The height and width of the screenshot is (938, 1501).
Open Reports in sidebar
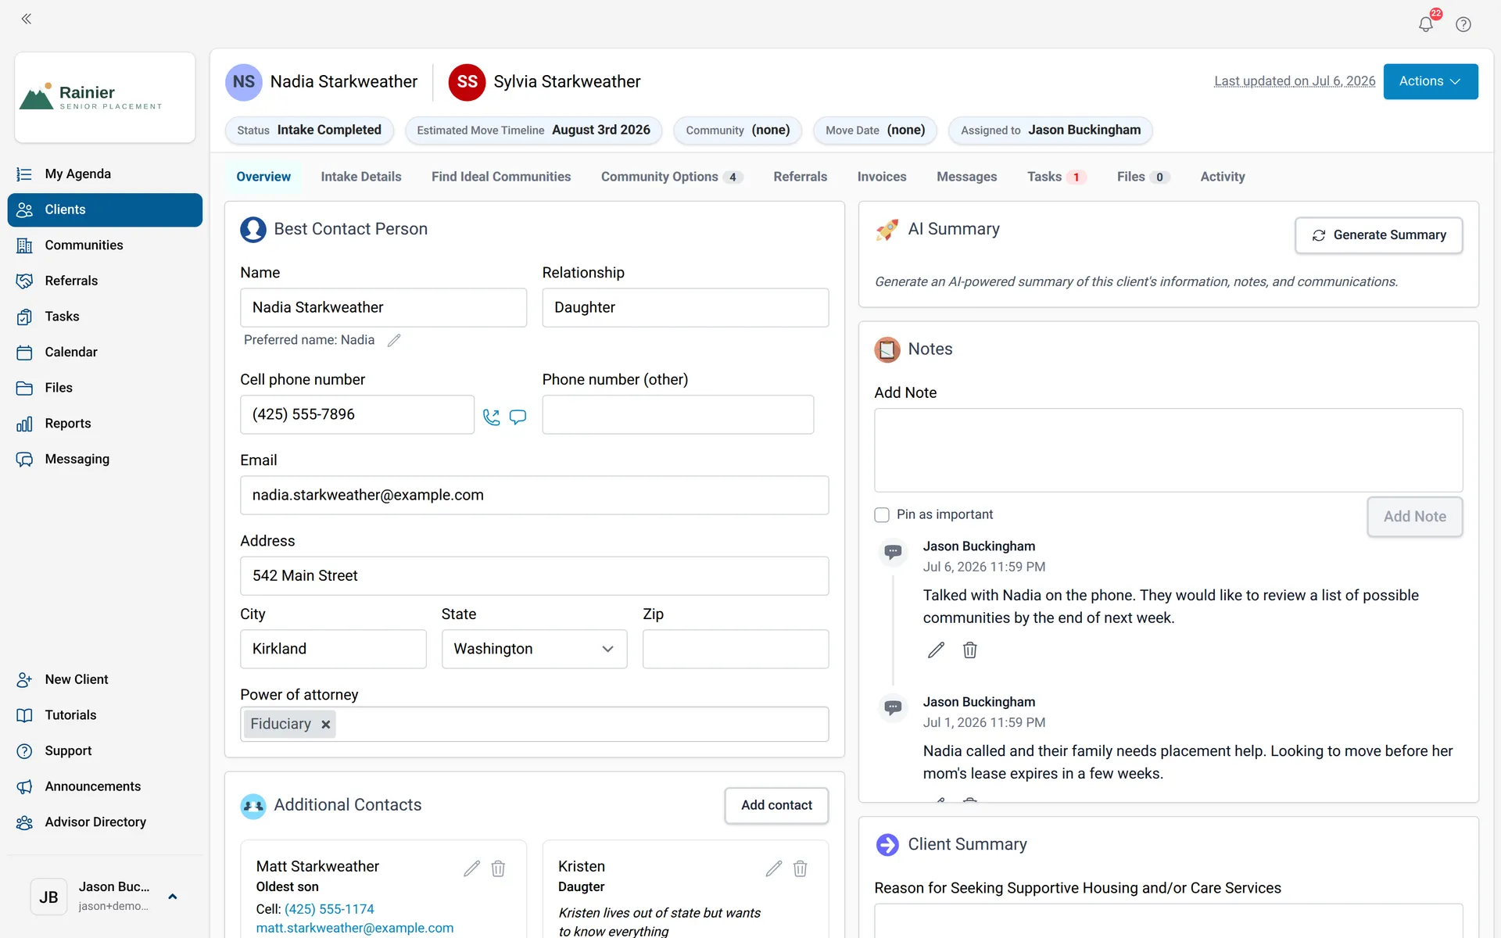[x=105, y=423]
